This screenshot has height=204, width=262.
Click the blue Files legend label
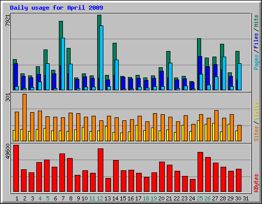[x=256, y=41]
